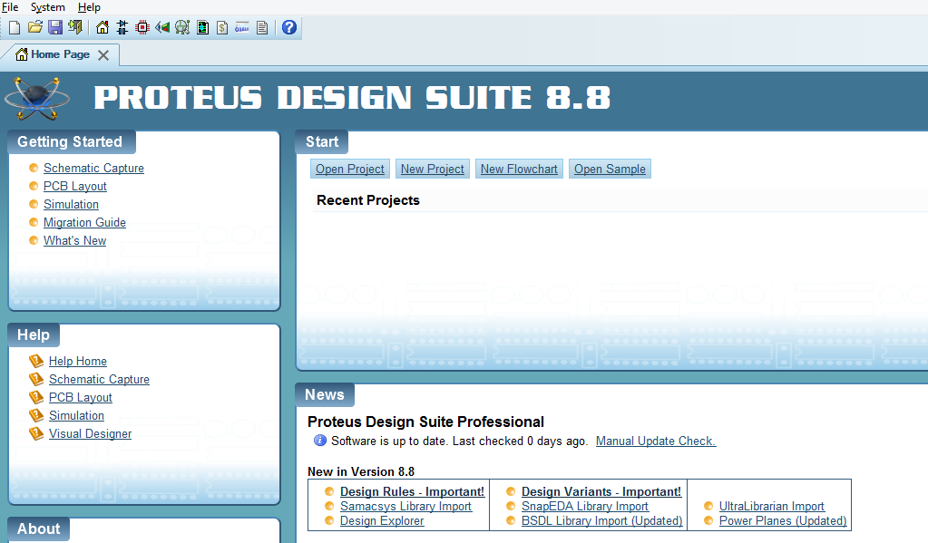Click the blue question mark help icon

pos(289,27)
